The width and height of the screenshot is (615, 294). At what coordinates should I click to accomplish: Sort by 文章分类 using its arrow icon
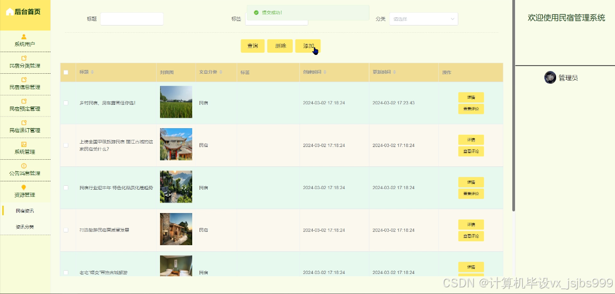pos(221,72)
